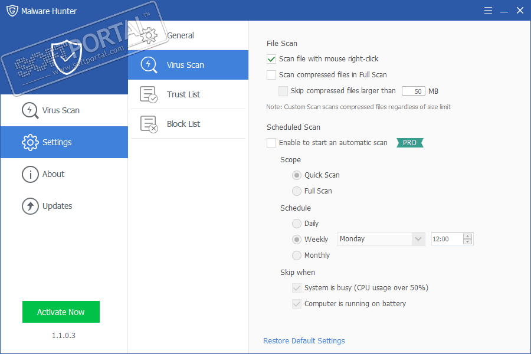This screenshot has width=531, height=354.
Task: Toggle Computer is running on battery checkbox
Action: pyautogui.click(x=297, y=304)
